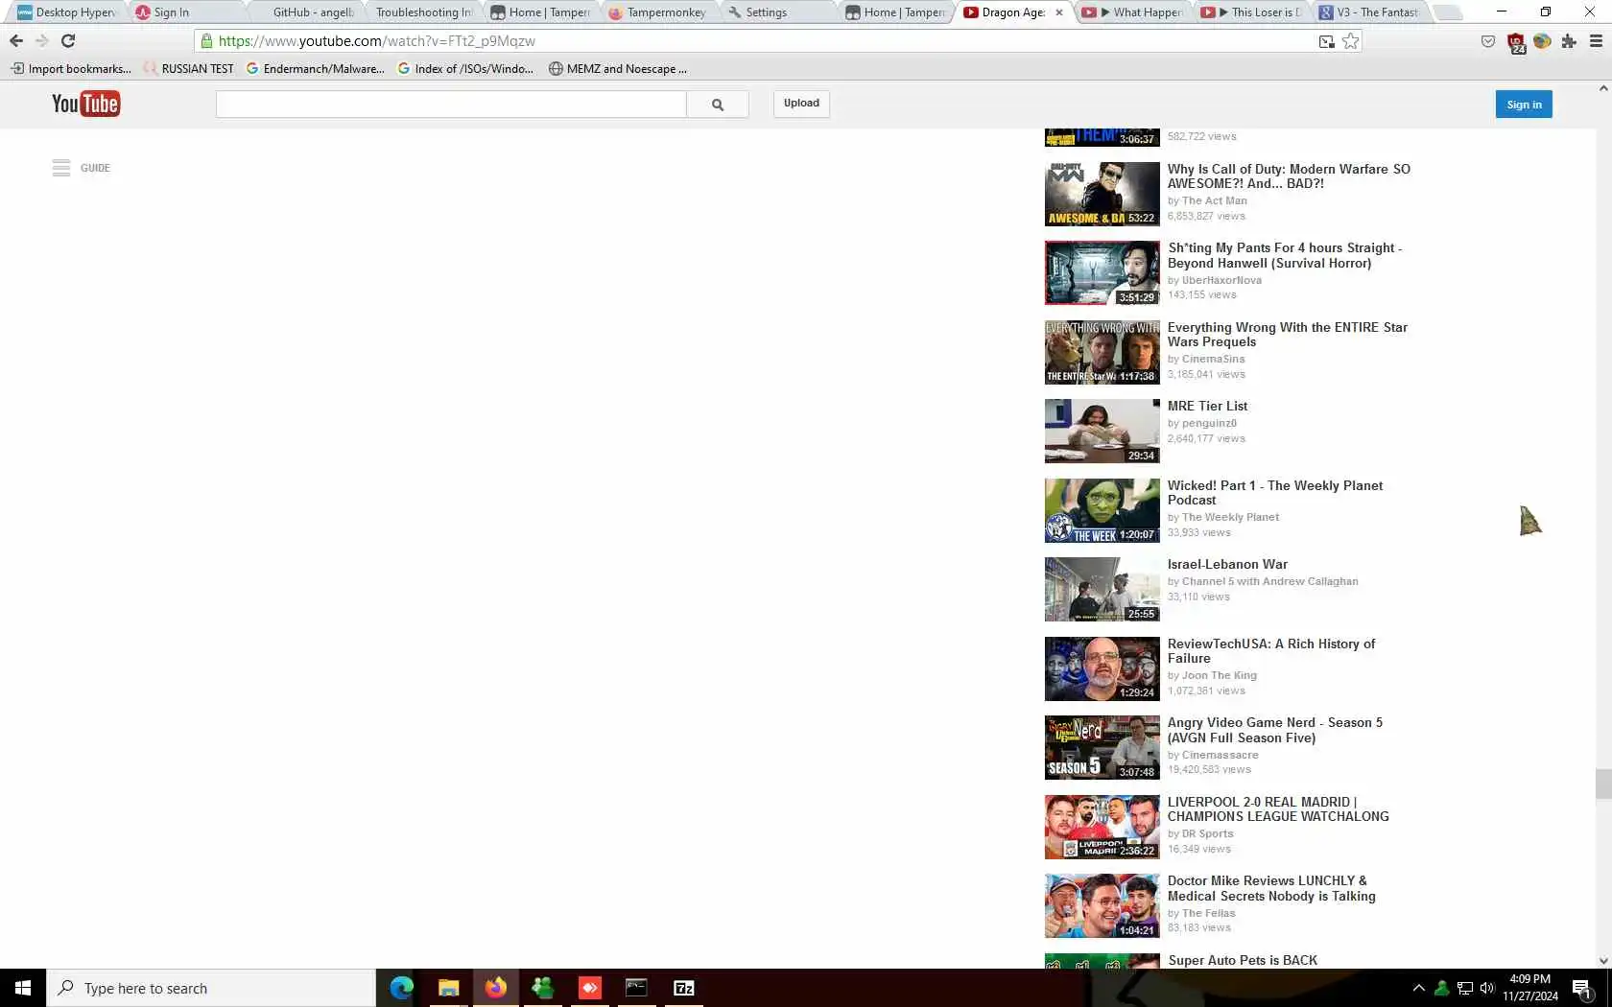Go back to the previous page

tap(16, 40)
